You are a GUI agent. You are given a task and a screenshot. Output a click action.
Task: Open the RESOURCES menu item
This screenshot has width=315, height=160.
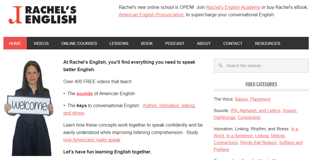pos(267,43)
